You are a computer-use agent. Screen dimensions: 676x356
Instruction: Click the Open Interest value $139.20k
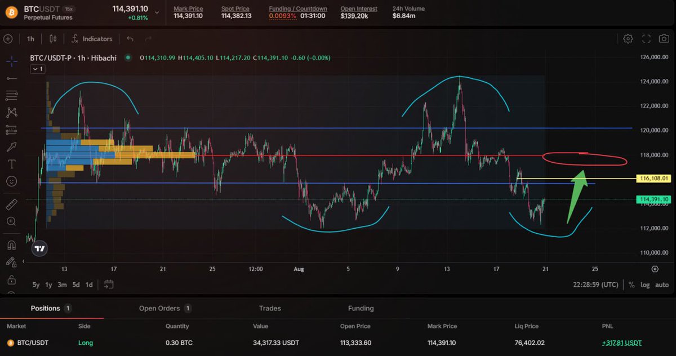tap(355, 16)
